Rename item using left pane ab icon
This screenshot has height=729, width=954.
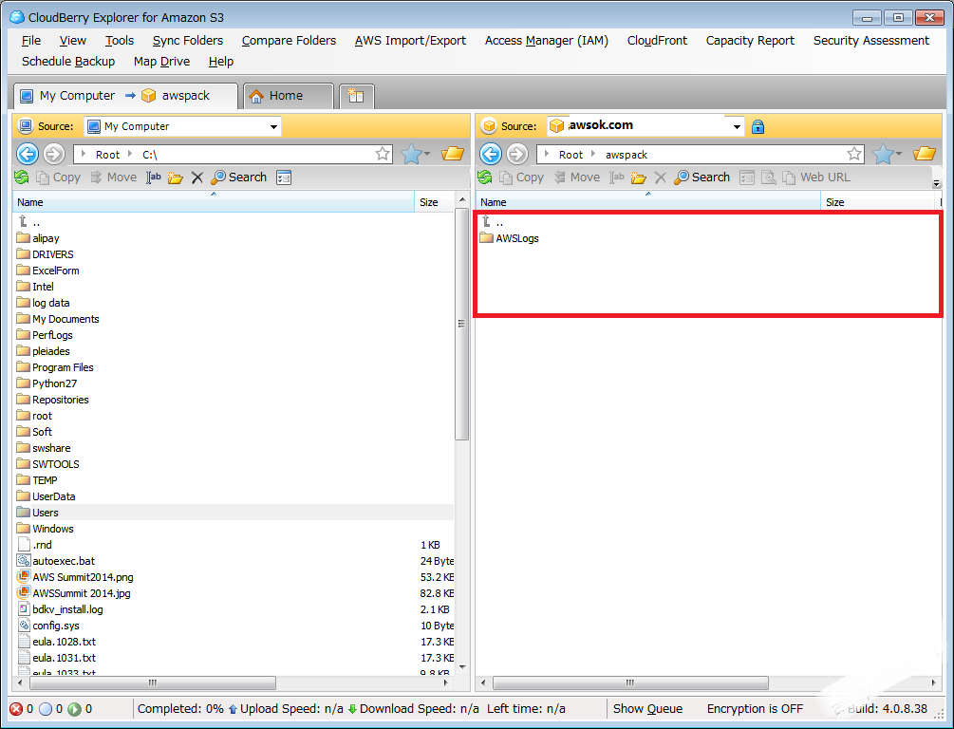154,178
